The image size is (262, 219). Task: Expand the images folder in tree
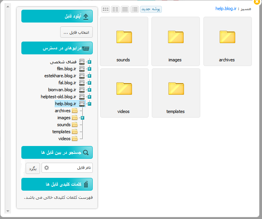click(x=82, y=118)
